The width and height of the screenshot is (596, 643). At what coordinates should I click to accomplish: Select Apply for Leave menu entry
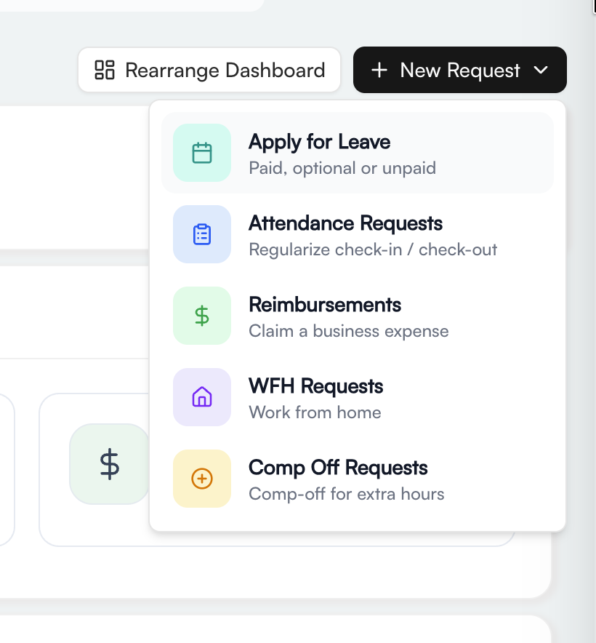point(358,153)
